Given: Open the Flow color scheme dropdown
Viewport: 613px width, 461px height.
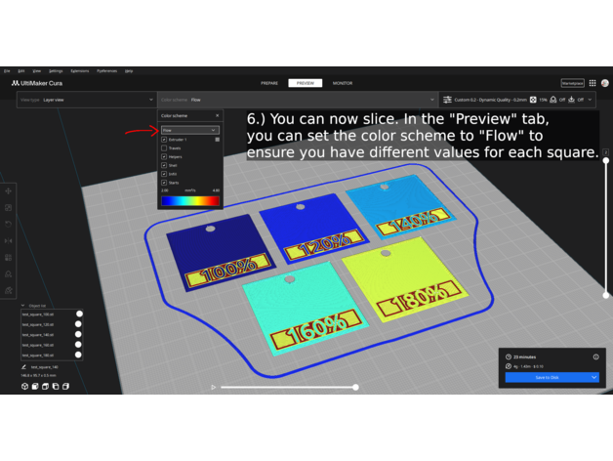Looking at the screenshot, I should click(189, 130).
